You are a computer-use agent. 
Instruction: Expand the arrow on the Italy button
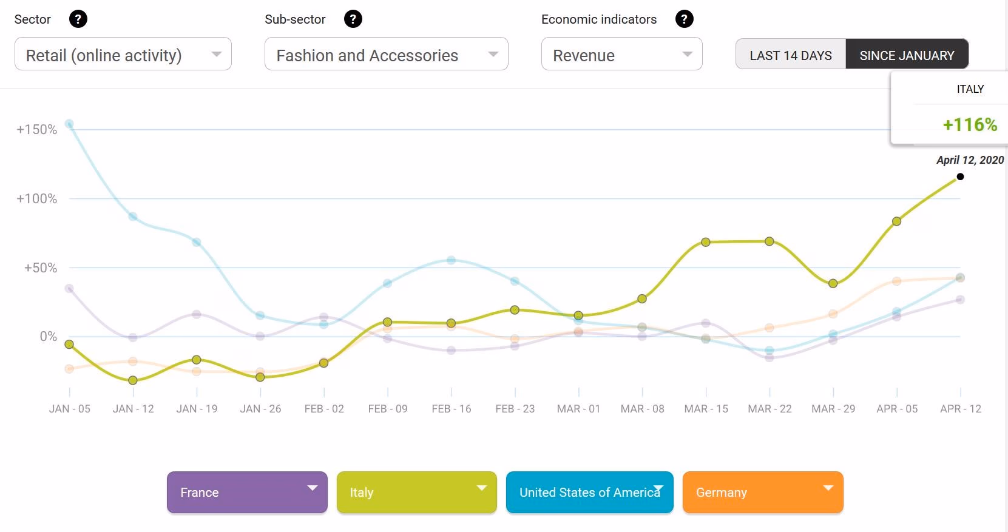[482, 488]
